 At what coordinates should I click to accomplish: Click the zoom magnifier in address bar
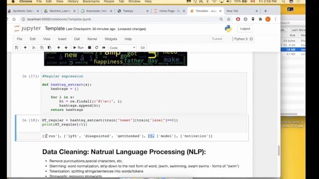coord(221,19)
